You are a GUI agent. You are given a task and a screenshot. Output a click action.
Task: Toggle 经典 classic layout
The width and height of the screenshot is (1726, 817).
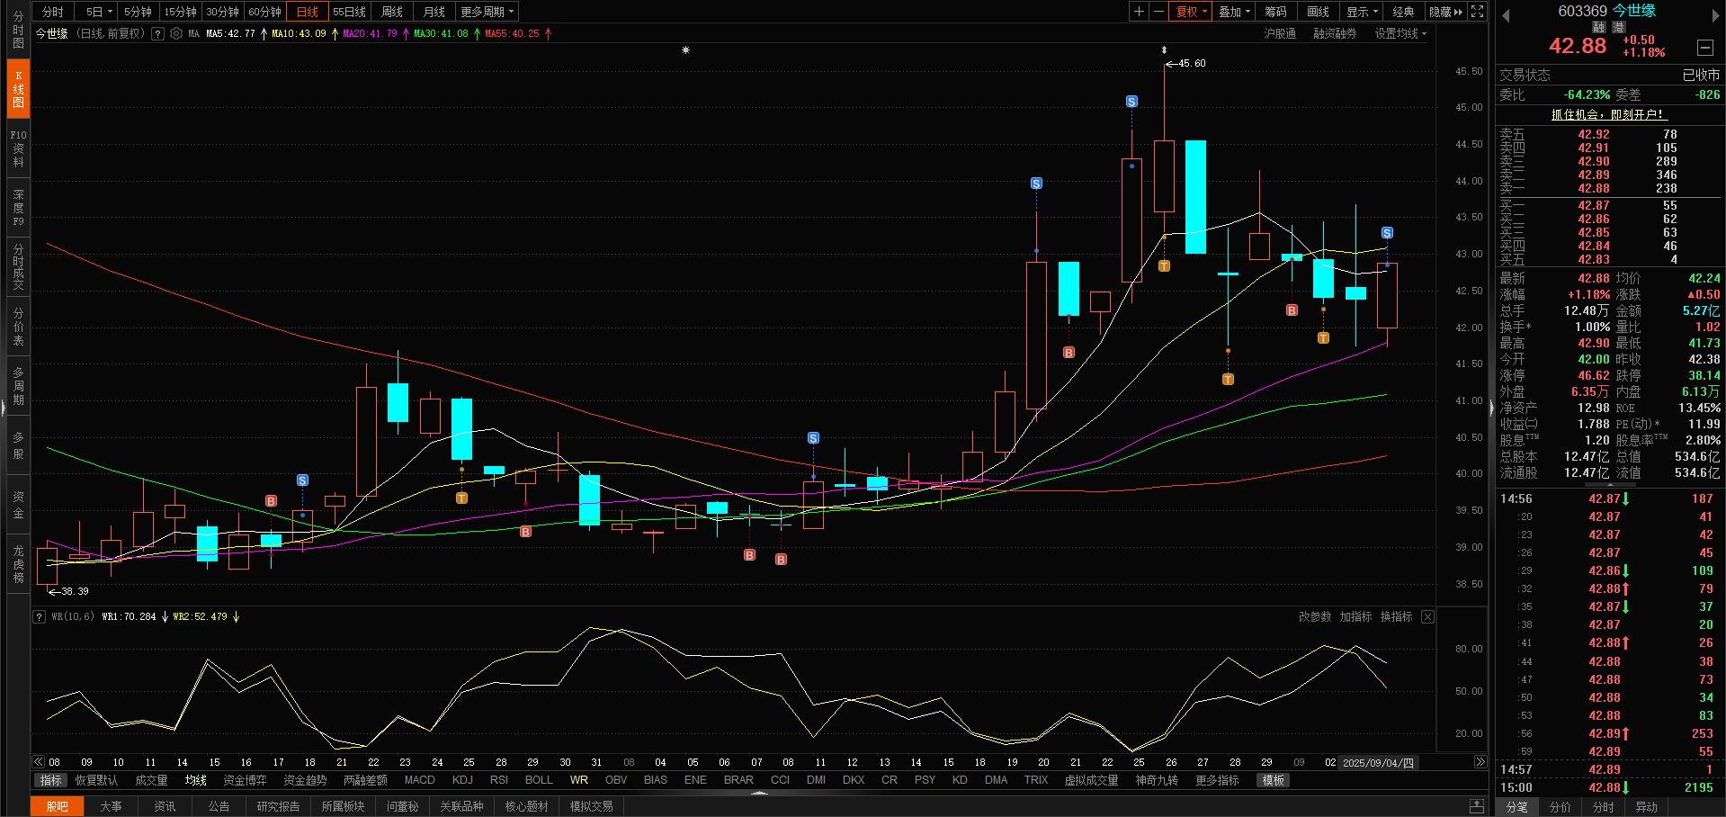(1403, 12)
